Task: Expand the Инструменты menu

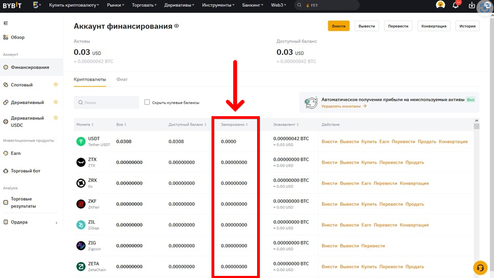Action: (218, 5)
